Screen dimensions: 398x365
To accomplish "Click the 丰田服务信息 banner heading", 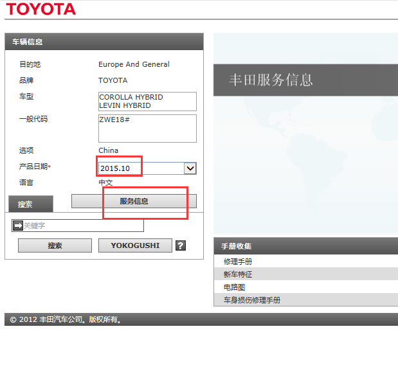I will [x=271, y=80].
